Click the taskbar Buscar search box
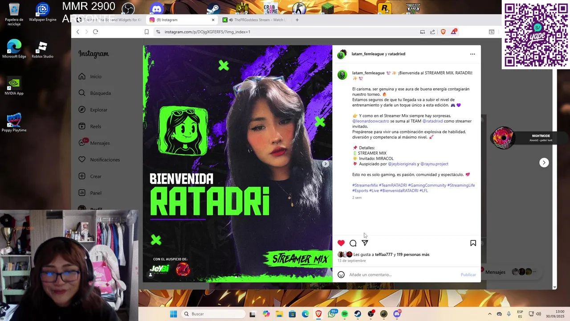Screen dimensions: 570x321 coord(214,314)
